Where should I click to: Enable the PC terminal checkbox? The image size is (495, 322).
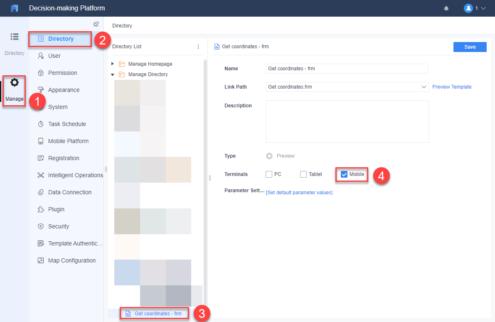(269, 174)
